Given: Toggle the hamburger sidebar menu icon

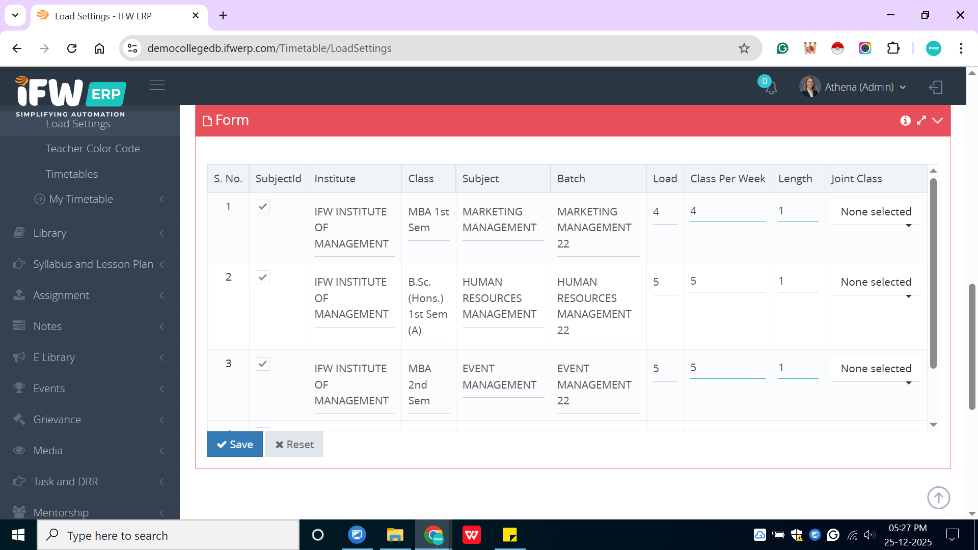Looking at the screenshot, I should 157,85.
